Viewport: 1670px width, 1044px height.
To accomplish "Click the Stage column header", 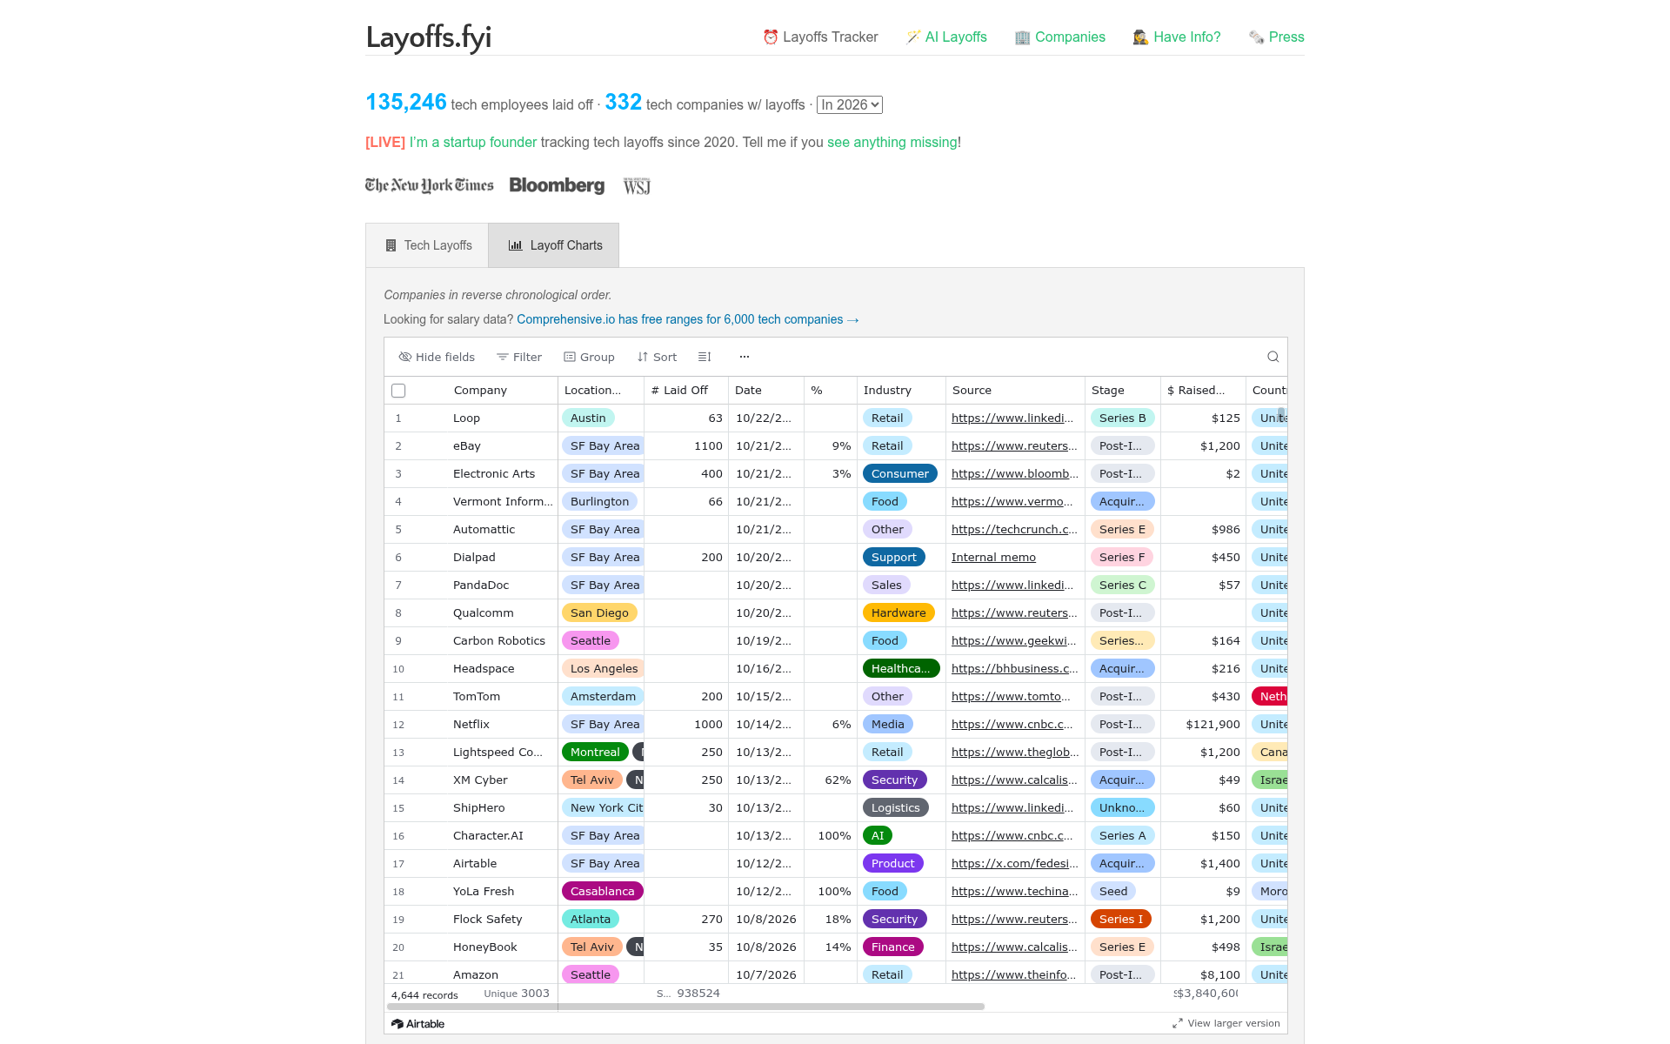I will tap(1122, 390).
